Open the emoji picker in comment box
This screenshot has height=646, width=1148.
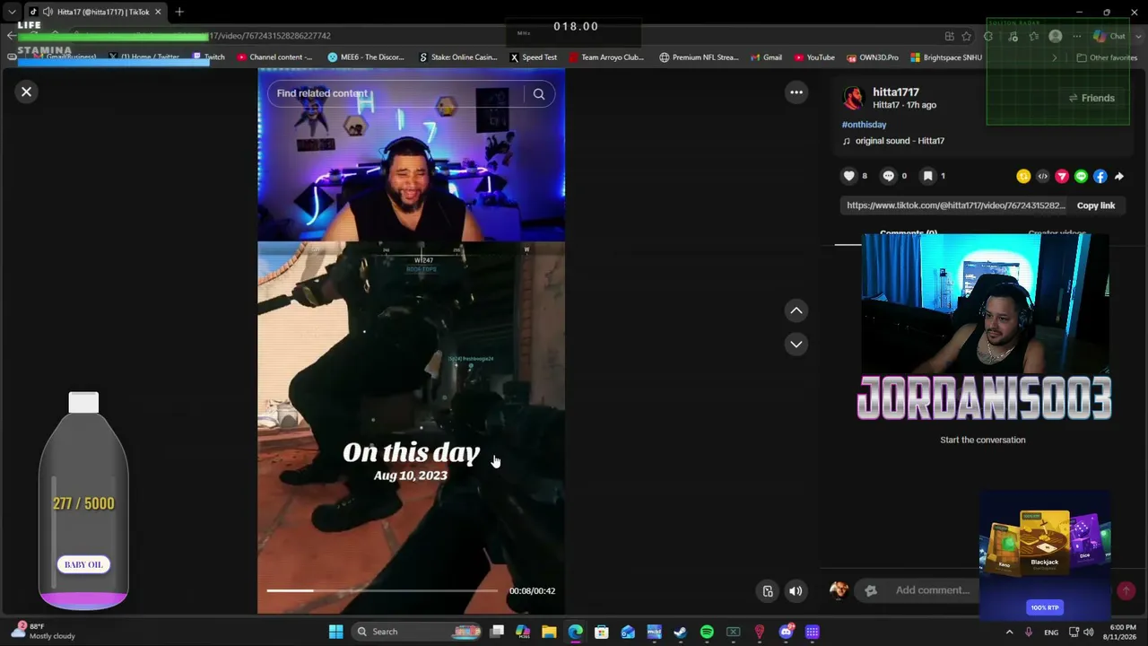pyautogui.click(x=870, y=590)
